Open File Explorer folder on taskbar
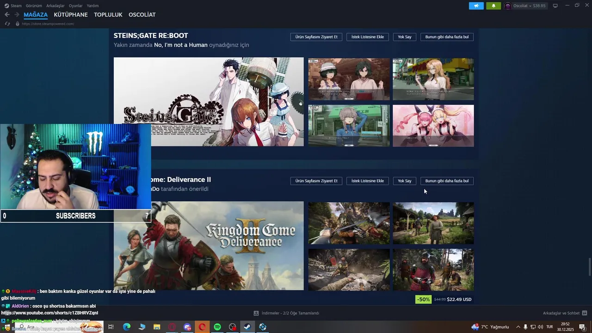 [x=157, y=327]
